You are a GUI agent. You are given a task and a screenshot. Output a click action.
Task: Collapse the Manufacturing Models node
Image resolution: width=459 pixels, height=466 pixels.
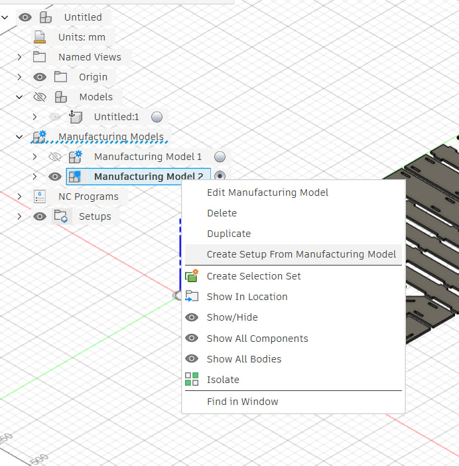(x=19, y=137)
